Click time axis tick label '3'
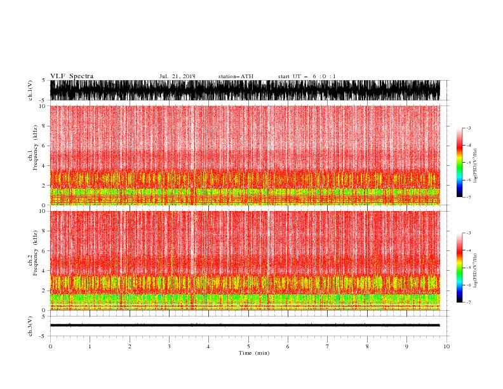 [x=169, y=346]
